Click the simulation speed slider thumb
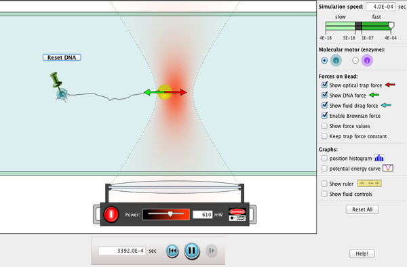This screenshot has width=407, height=267. tap(391, 25)
